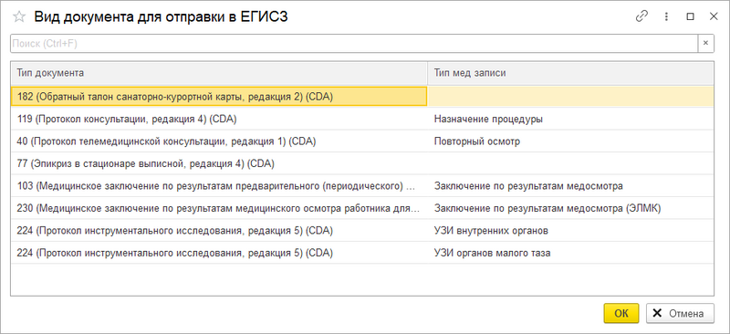
Task: Add window to favorites with star icon
Action: pyautogui.click(x=19, y=16)
